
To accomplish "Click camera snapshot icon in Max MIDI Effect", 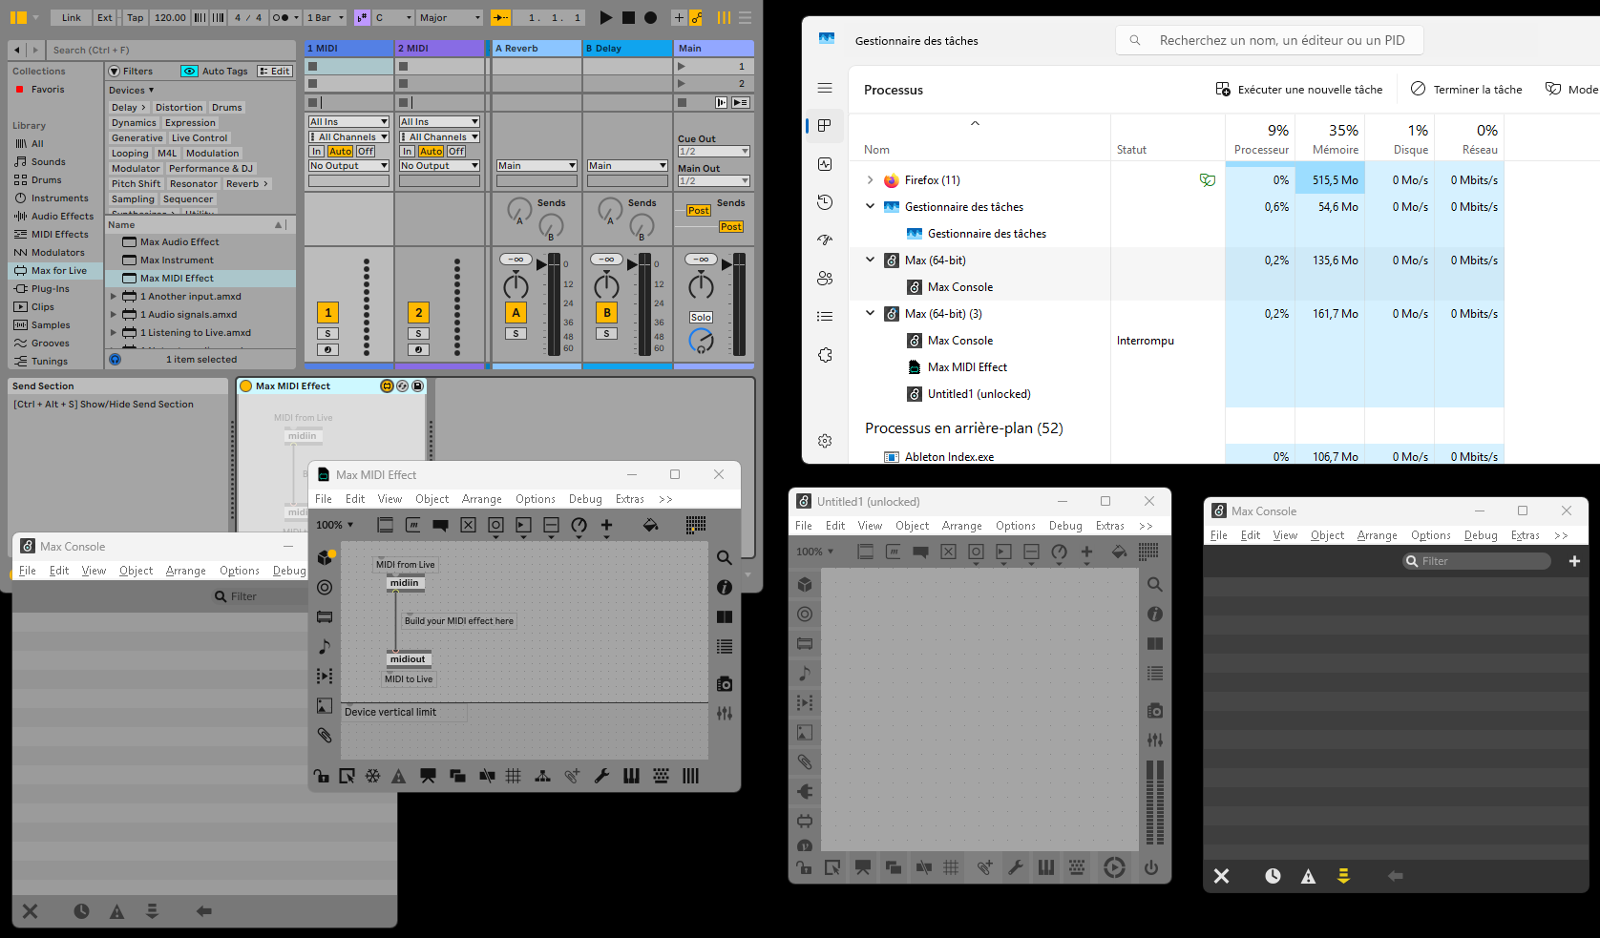I will 725,683.
